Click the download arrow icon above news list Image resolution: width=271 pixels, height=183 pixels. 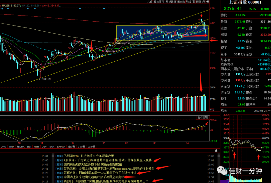click(216, 150)
